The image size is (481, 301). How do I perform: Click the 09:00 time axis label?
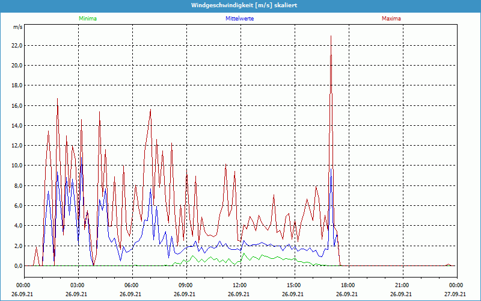[186, 285]
